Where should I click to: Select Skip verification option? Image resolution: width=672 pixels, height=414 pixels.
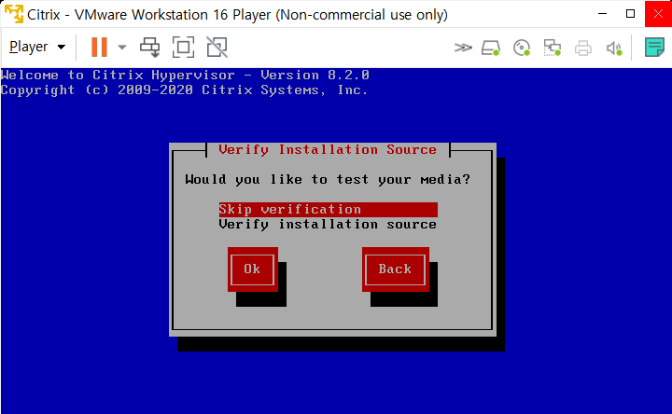pos(329,210)
